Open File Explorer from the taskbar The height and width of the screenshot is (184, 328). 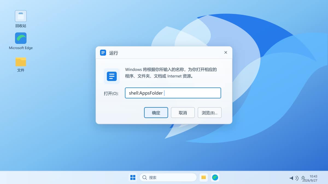point(204,177)
